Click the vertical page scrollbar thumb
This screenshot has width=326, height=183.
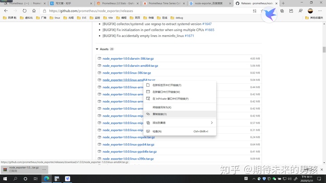pyautogui.click(x=324, y=50)
